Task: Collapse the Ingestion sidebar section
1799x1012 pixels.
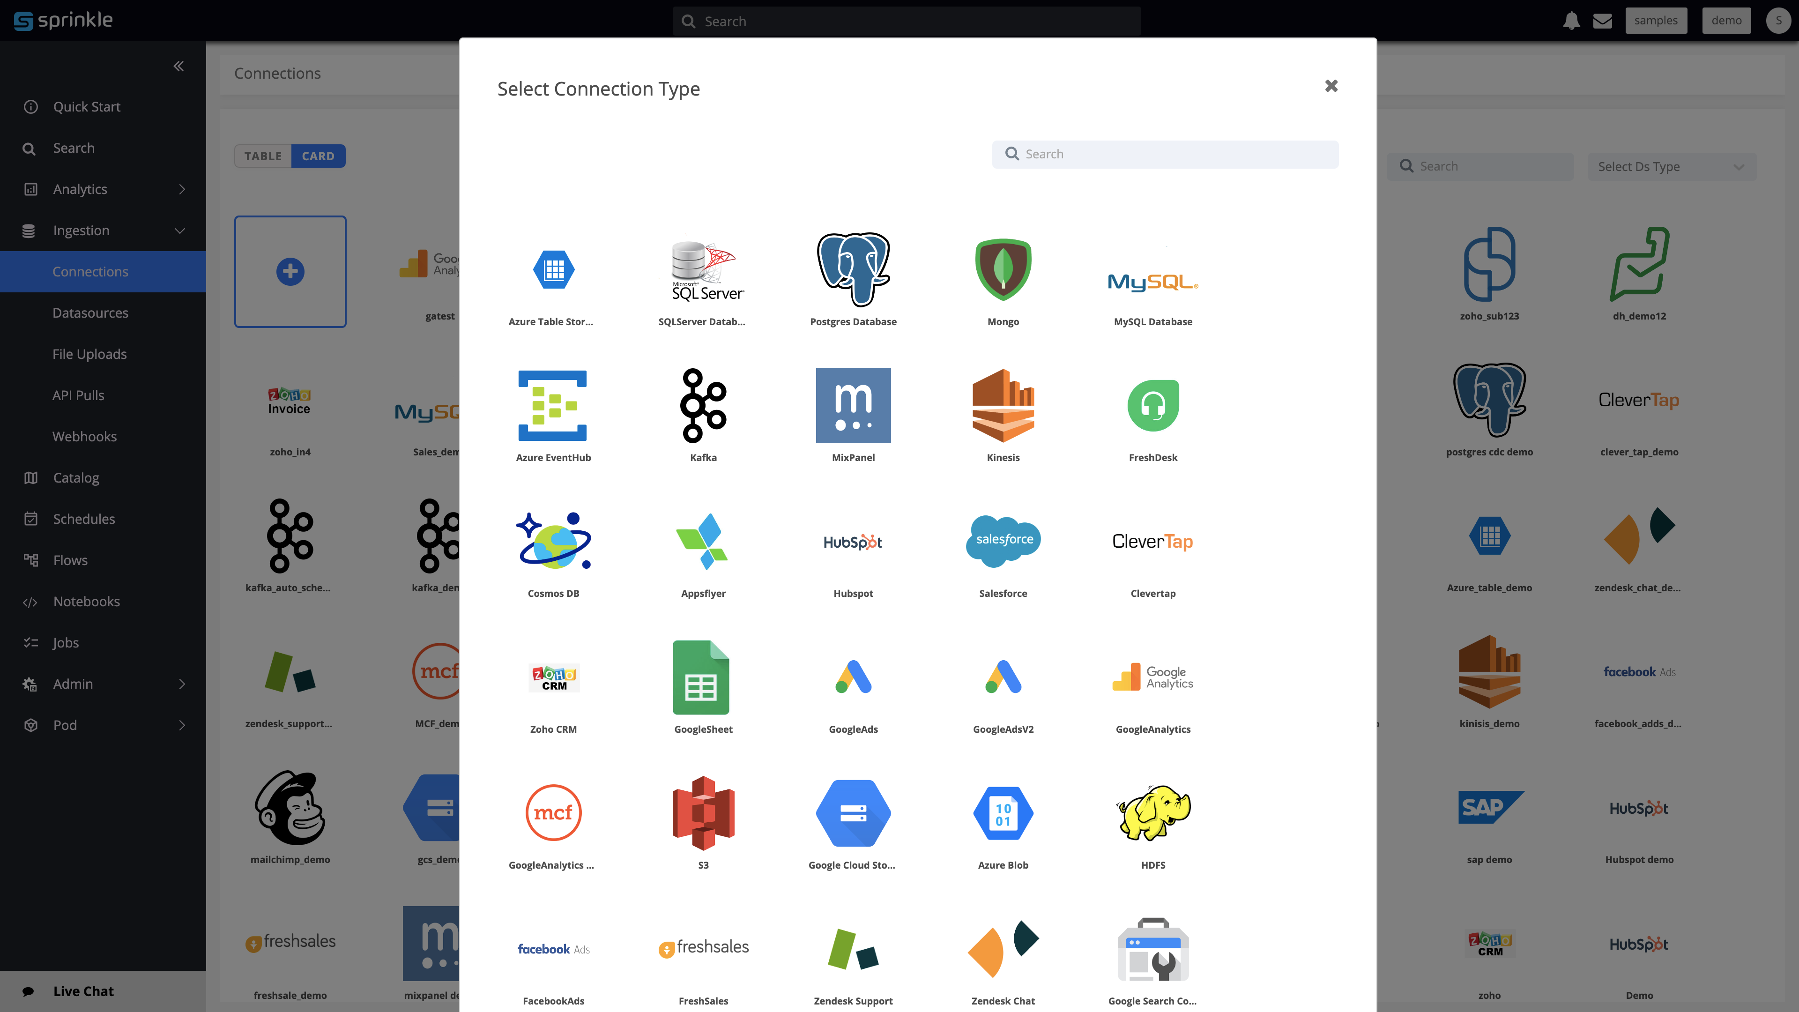Action: 104,231
